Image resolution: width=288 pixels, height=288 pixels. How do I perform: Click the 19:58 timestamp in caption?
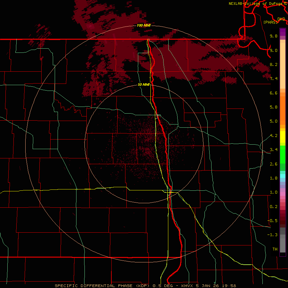click(229, 286)
